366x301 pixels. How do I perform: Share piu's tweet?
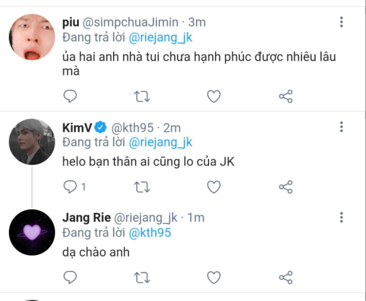pos(286,96)
